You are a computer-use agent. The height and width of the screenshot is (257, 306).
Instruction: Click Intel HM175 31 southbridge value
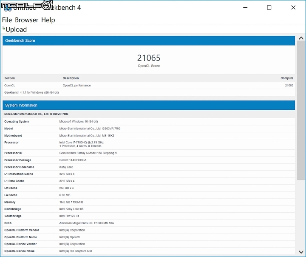click(69, 216)
